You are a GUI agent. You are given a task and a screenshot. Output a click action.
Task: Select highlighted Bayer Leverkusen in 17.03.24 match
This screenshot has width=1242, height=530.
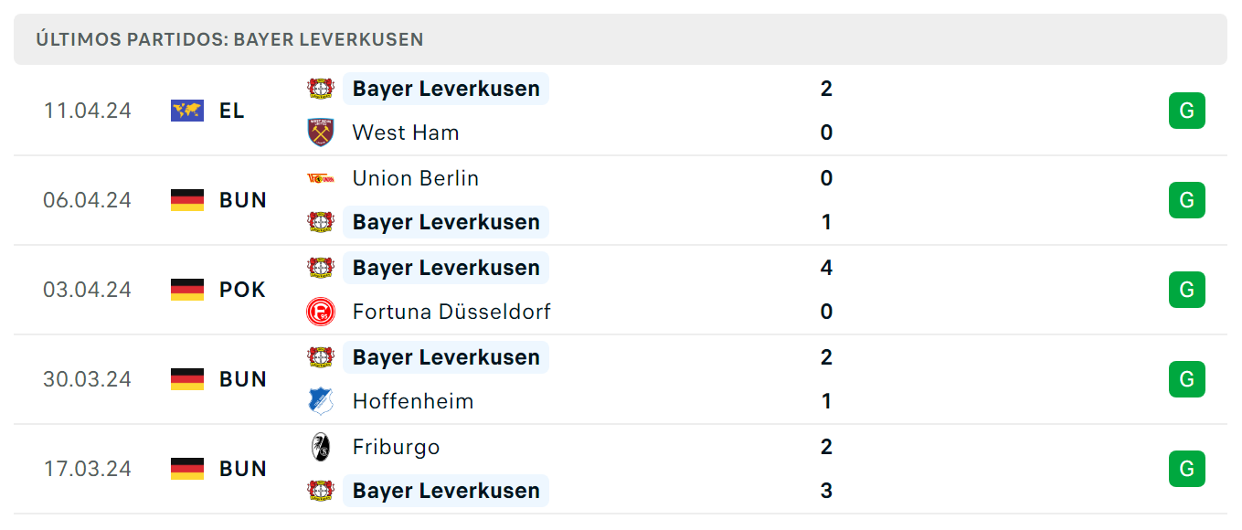(446, 491)
